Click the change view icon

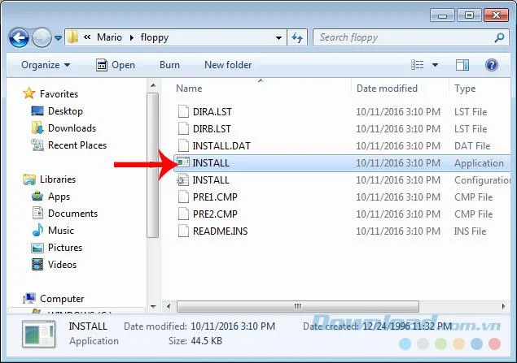(x=418, y=65)
